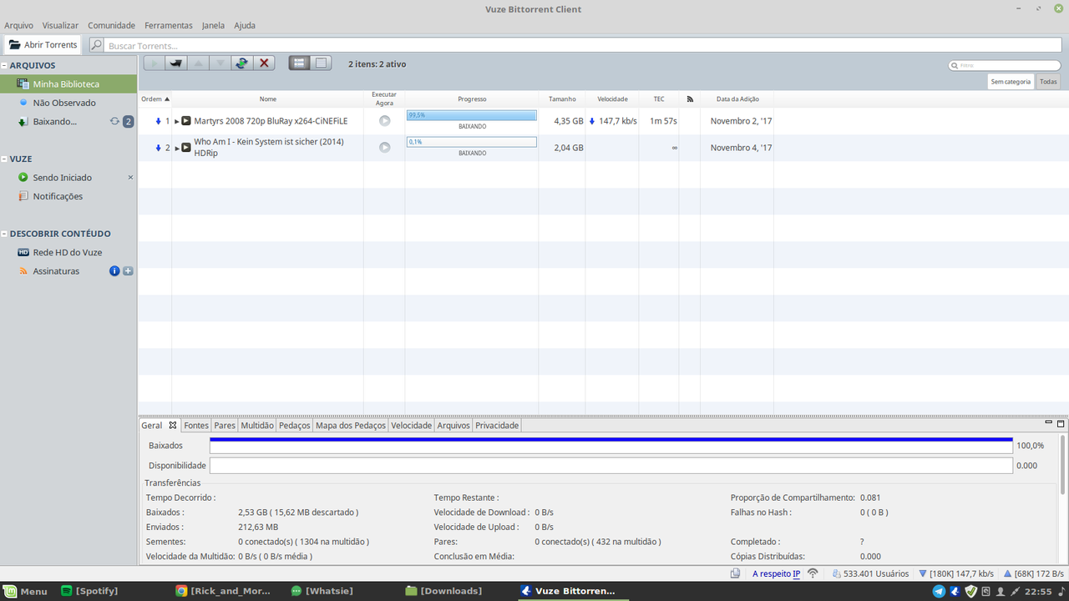
Task: Sort torrents by the Nome column
Action: point(268,99)
